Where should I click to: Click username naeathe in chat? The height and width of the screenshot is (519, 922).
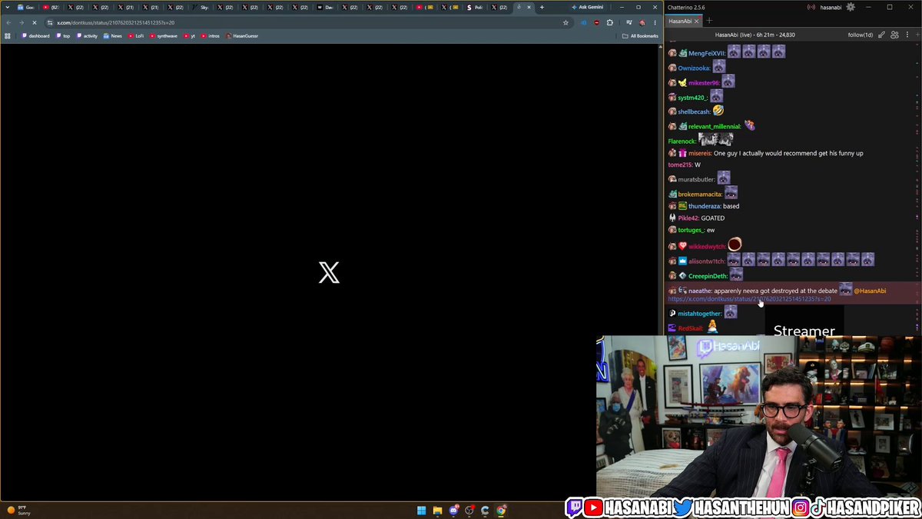[700, 291]
